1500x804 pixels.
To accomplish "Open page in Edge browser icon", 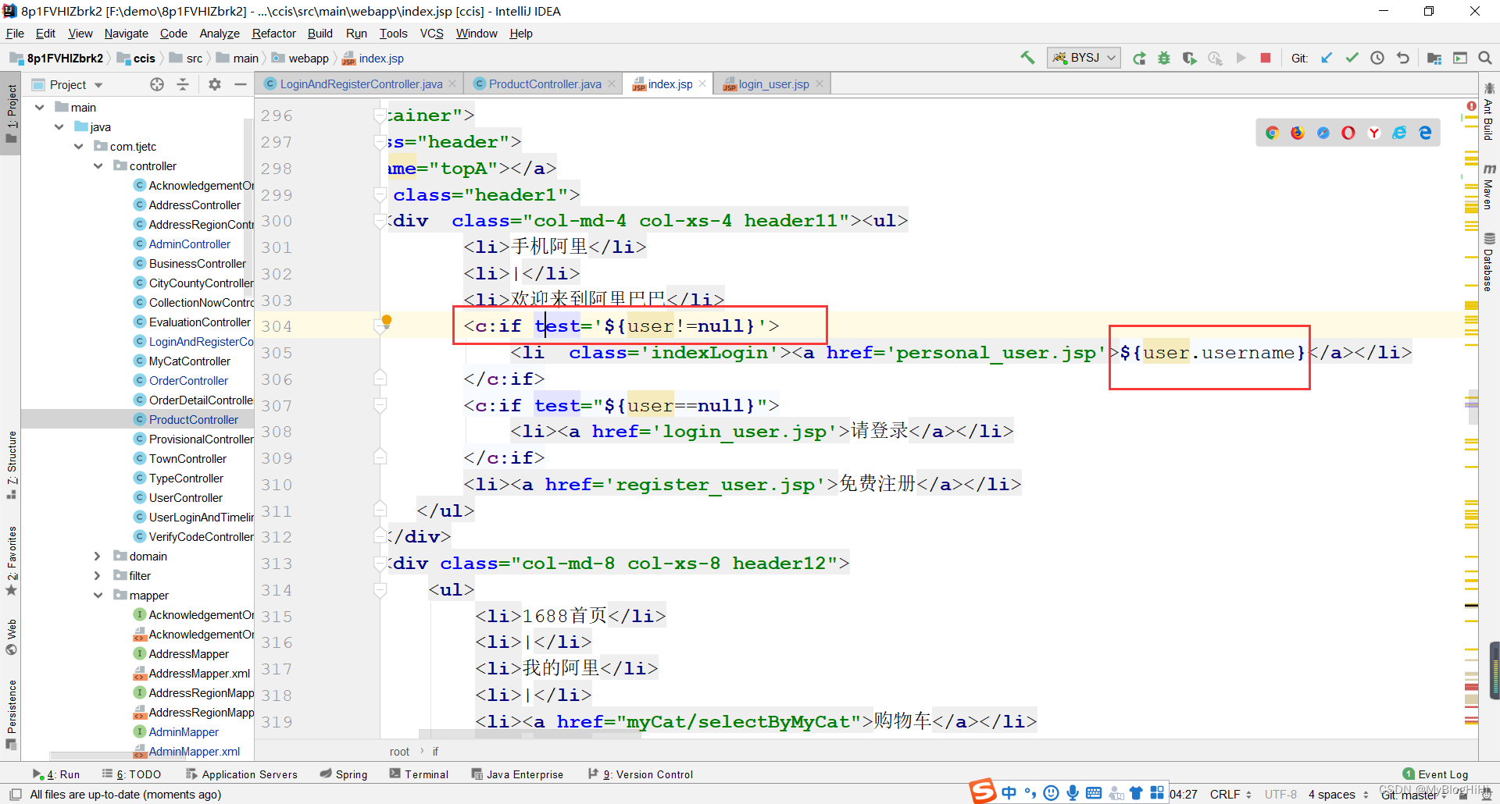I will 1425,133.
